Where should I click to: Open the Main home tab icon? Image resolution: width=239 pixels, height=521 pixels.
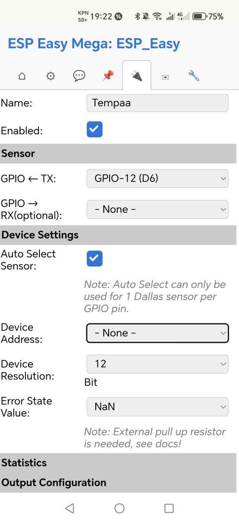pyautogui.click(x=22, y=76)
